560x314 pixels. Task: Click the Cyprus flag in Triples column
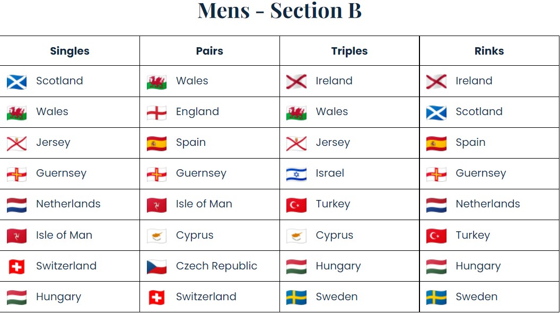pyautogui.click(x=296, y=236)
